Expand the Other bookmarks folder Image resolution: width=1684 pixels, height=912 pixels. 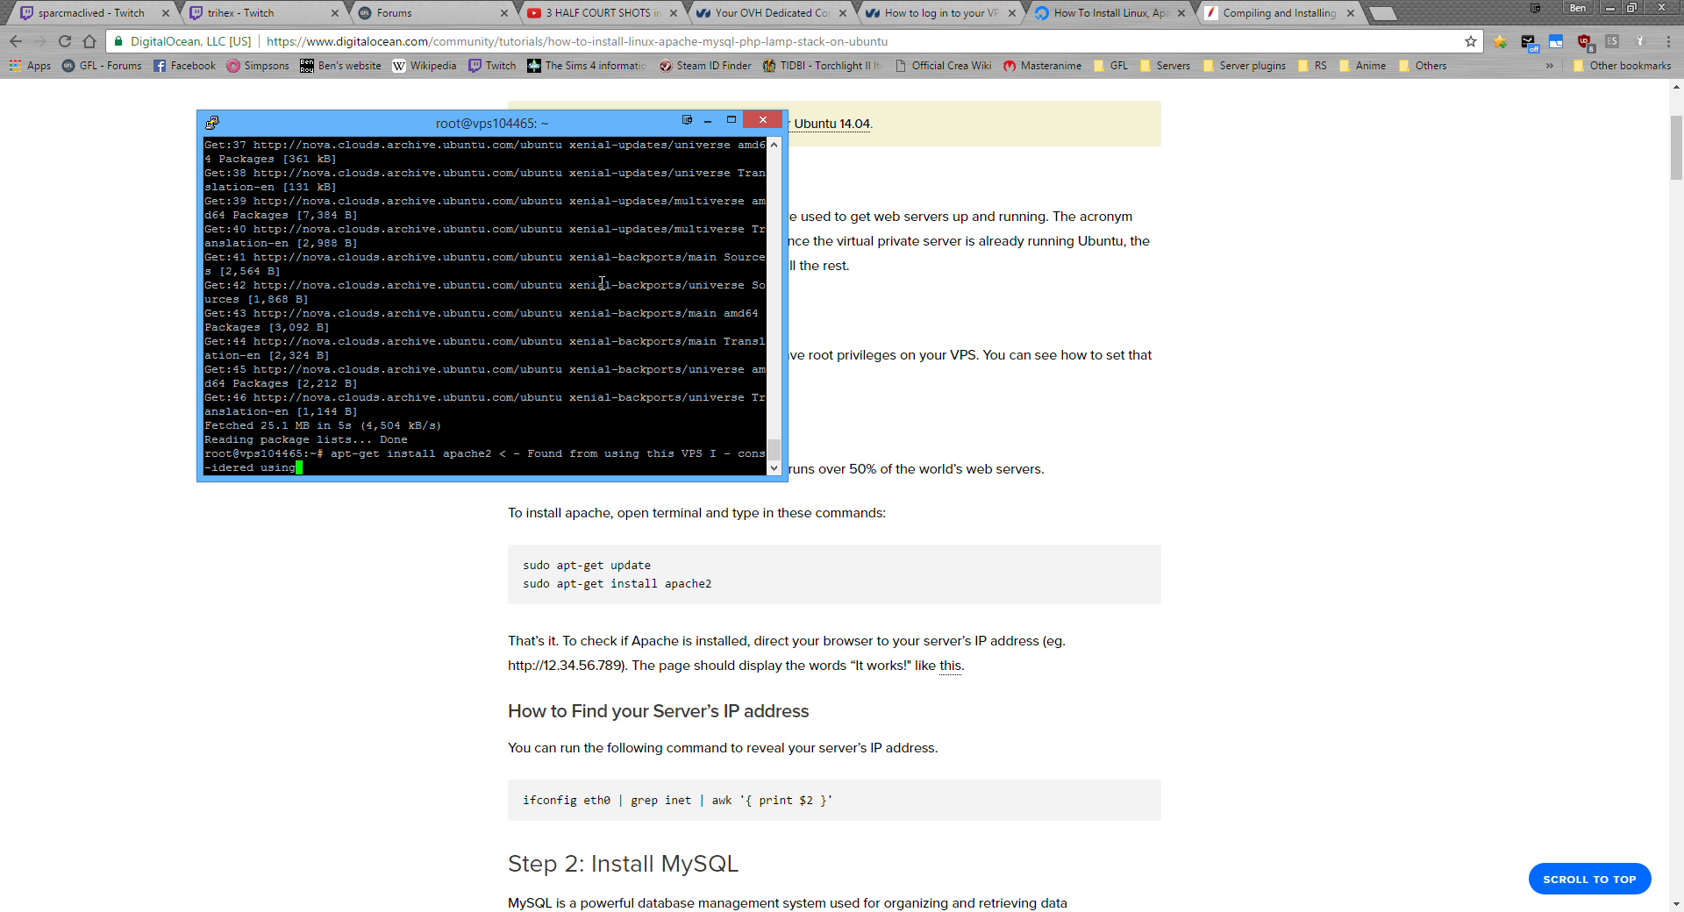[x=1622, y=66]
